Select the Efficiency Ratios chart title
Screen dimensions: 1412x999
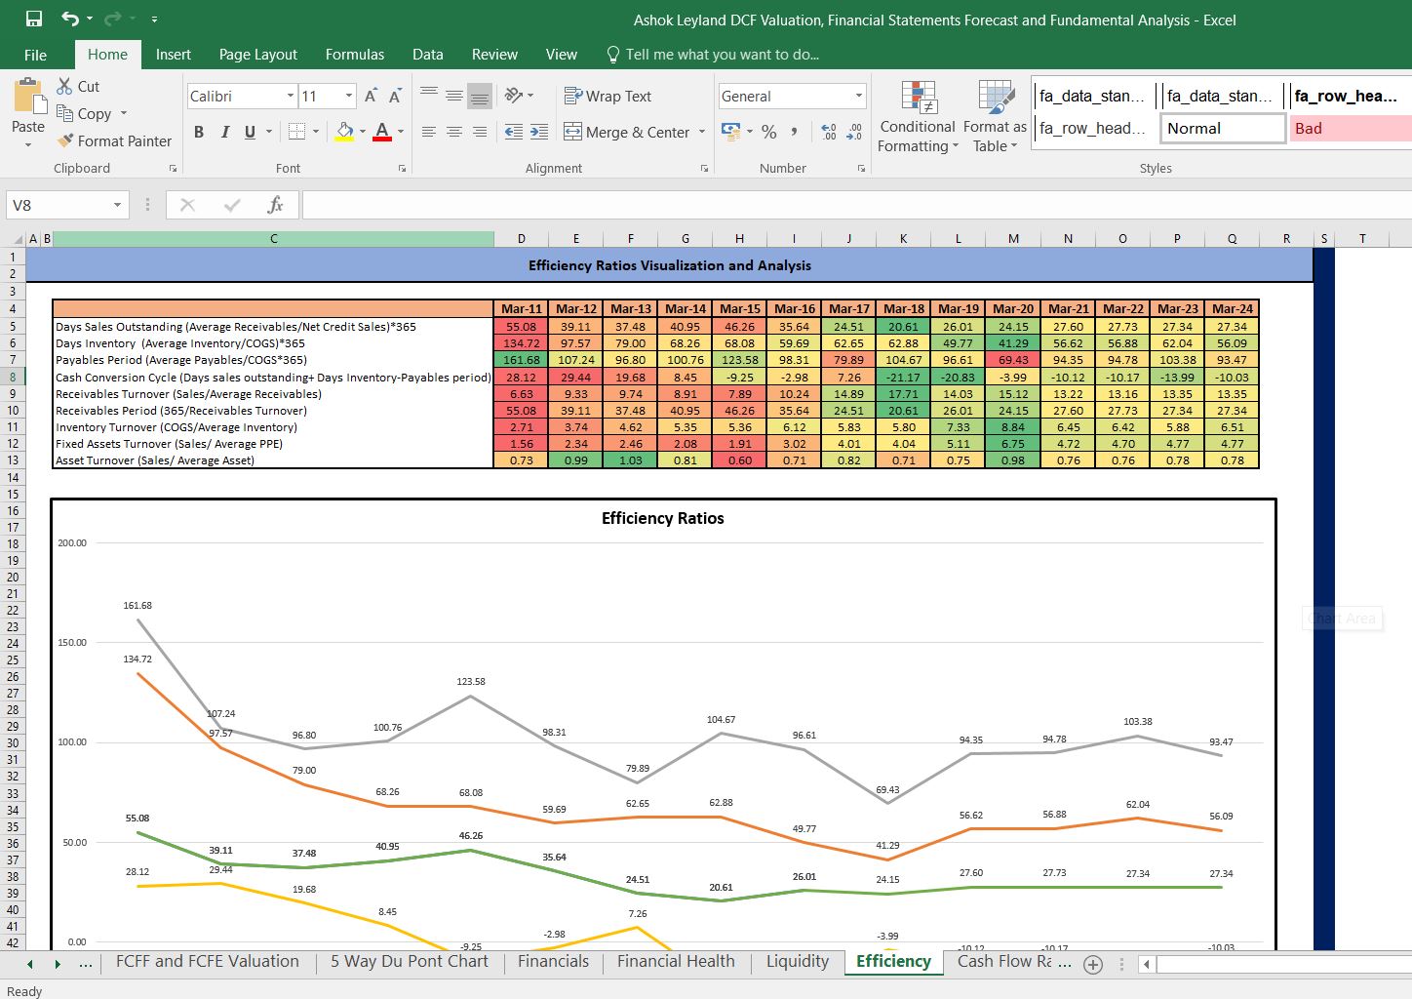663,518
